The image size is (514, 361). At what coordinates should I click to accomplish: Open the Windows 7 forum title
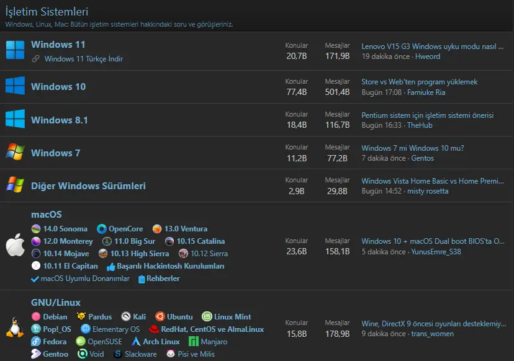[55, 153]
